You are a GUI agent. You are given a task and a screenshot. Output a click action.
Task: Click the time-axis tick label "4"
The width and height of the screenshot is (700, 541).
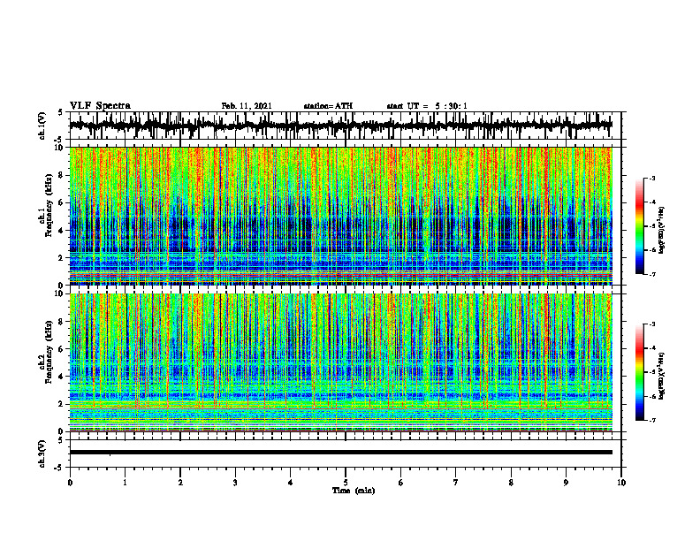point(291,483)
